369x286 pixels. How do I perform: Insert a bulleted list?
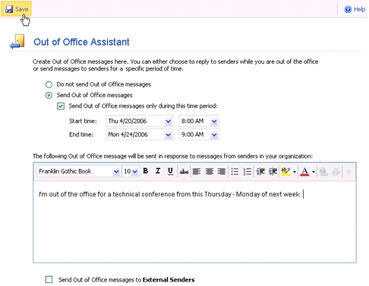(x=235, y=171)
